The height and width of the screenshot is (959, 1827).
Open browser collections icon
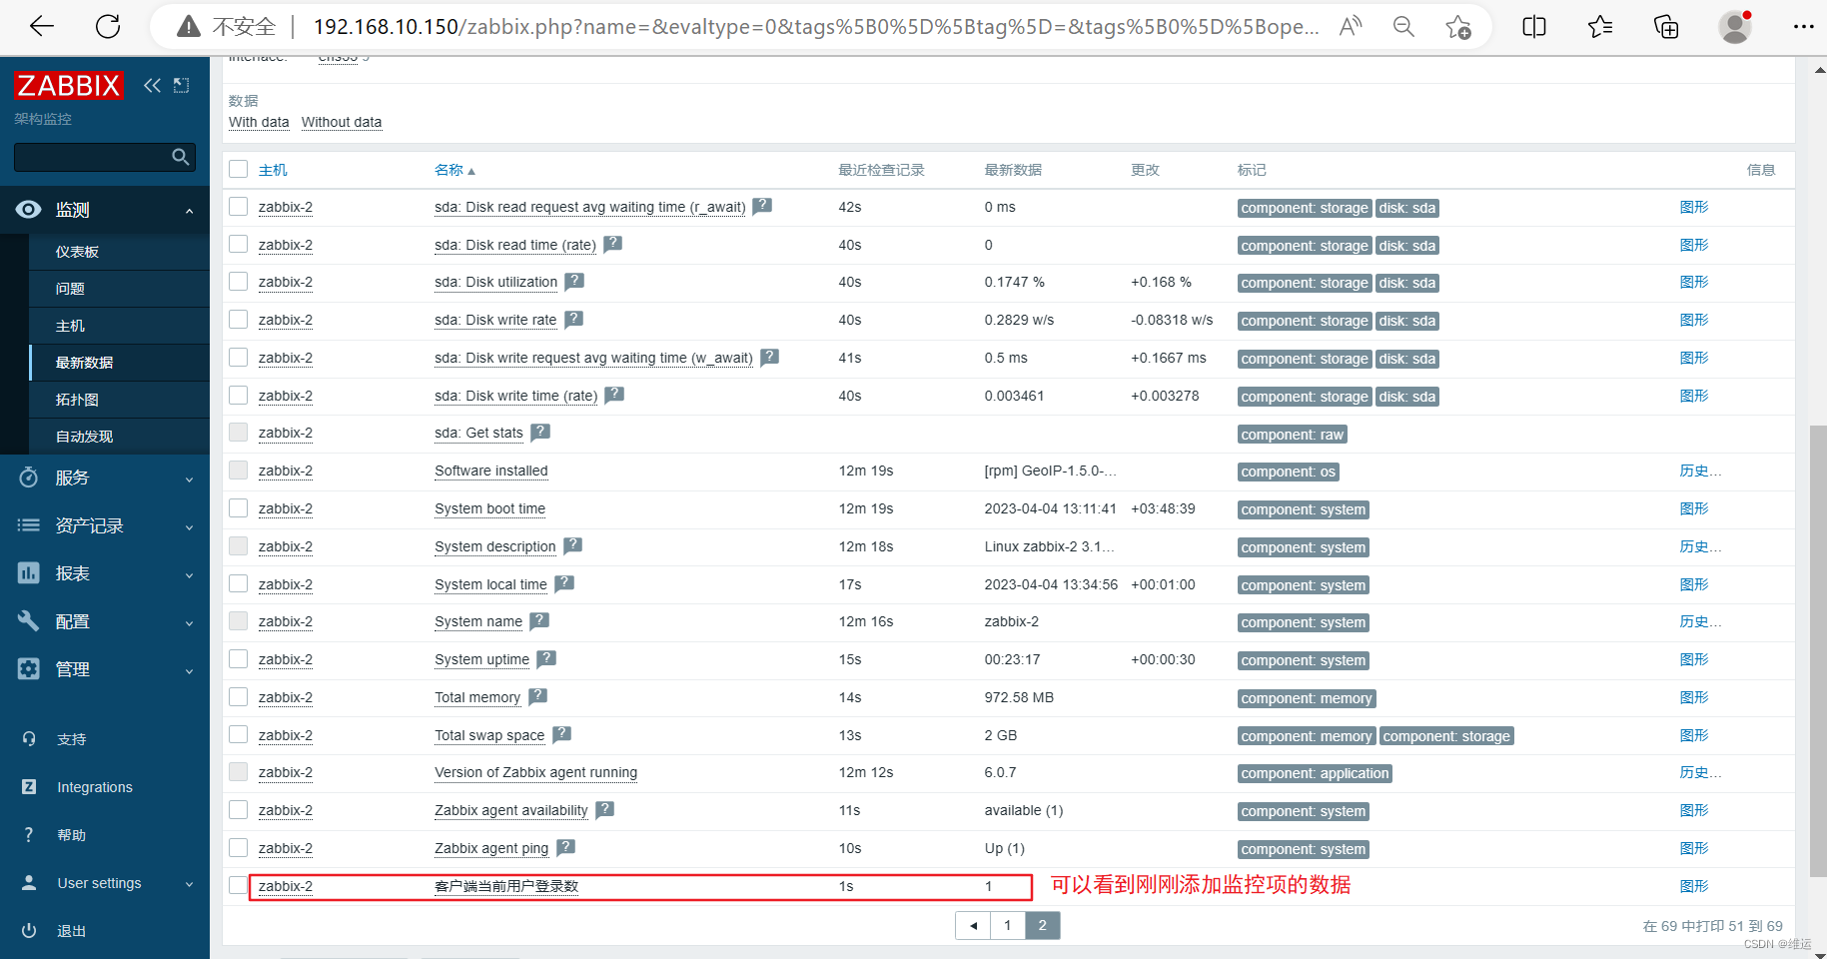tap(1666, 27)
